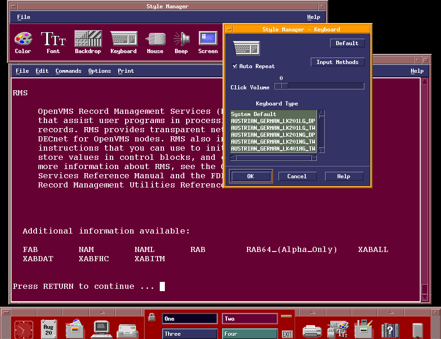Expand subpanel arrow above Help Manager icon
Image resolution: width=441 pixels, height=339 pixels.
pos(391,312)
